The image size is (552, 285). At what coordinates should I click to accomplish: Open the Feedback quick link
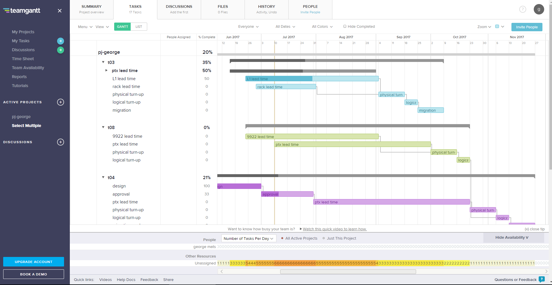[x=149, y=280]
